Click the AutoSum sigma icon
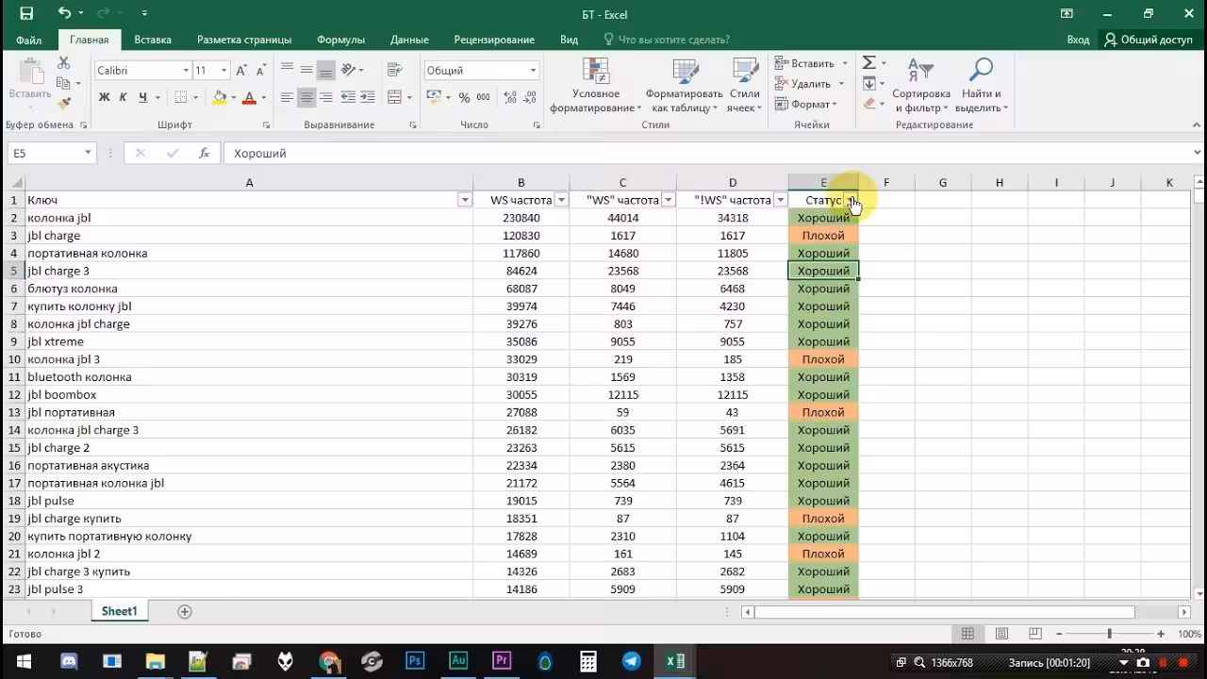 868,63
